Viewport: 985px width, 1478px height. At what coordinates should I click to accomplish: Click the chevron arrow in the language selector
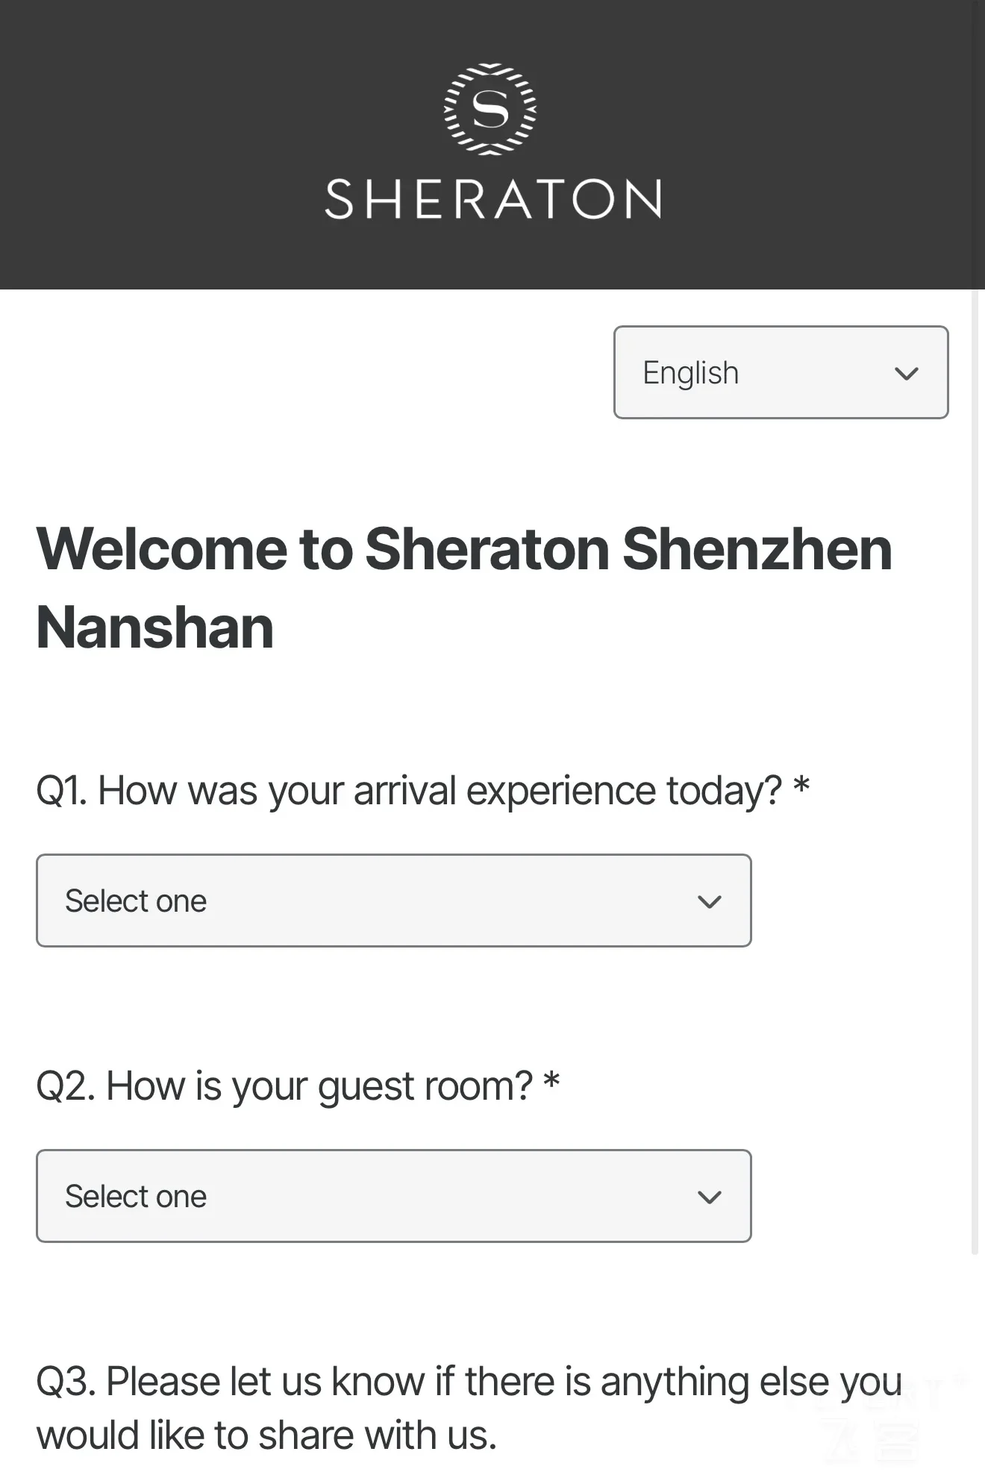[906, 373]
